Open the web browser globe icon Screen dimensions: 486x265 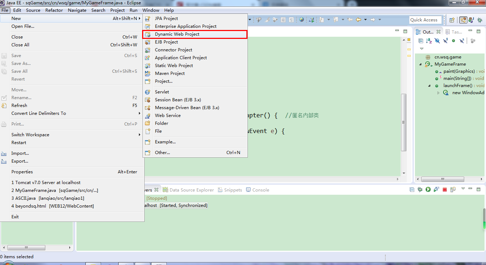tap(301, 20)
